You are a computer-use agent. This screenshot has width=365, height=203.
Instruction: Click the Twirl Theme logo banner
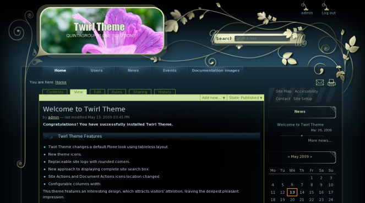click(x=102, y=31)
